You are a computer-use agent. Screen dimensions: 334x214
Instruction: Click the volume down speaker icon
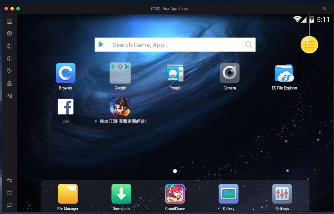pyautogui.click(x=9, y=58)
